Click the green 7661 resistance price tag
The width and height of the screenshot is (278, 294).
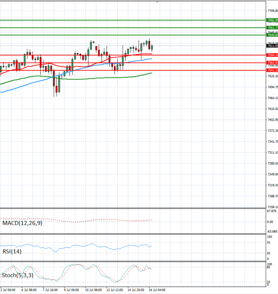click(272, 28)
